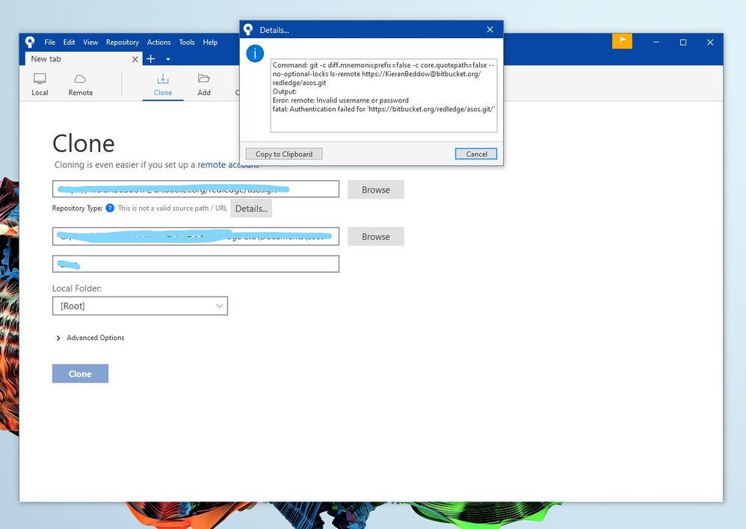Open the Repository menu
Viewport: 746px width, 529px height.
[123, 43]
